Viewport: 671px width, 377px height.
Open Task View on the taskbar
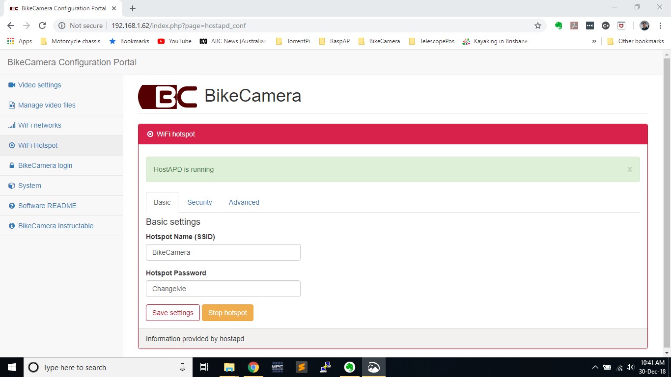pyautogui.click(x=204, y=367)
